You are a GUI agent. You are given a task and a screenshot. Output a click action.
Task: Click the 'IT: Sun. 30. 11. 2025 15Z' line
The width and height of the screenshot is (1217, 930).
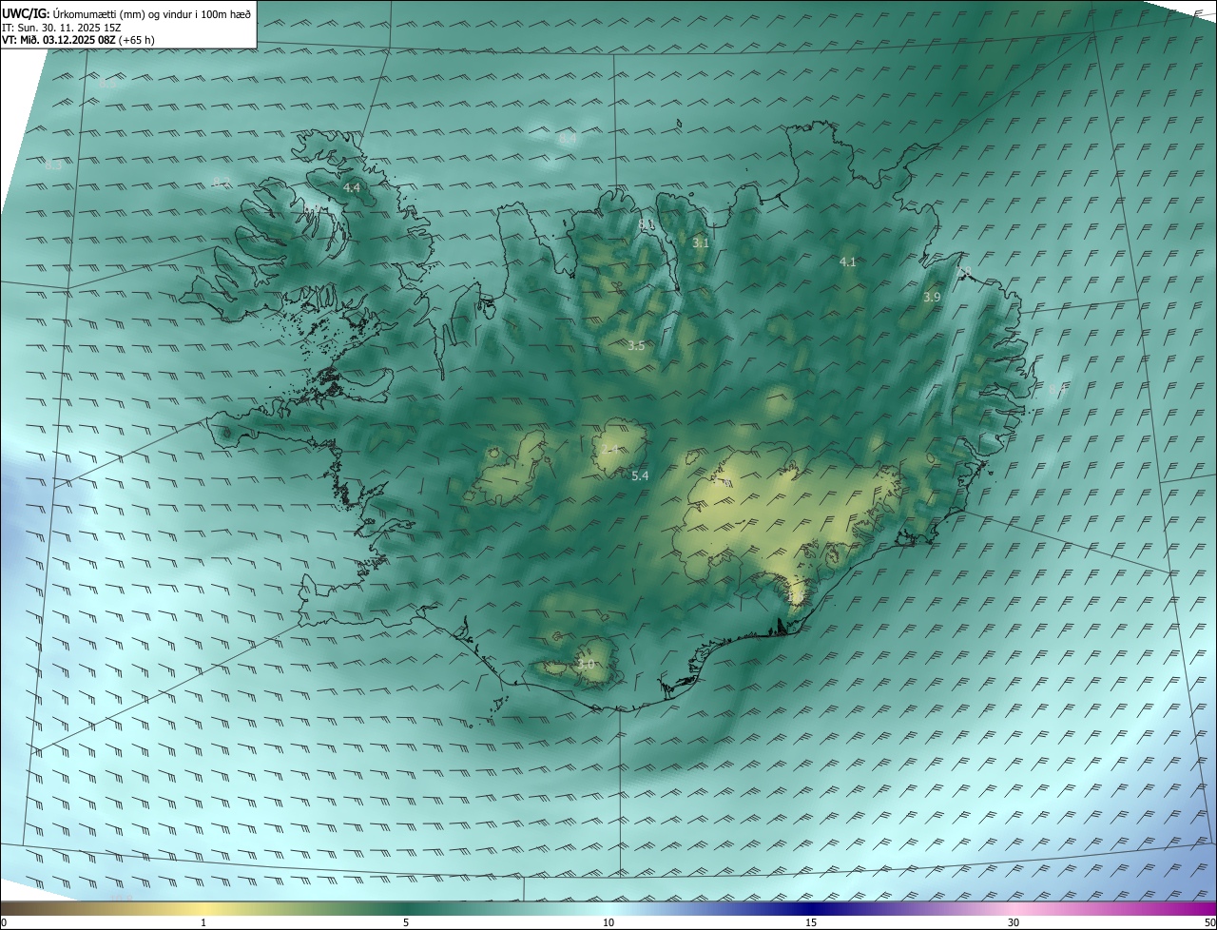tap(61, 28)
